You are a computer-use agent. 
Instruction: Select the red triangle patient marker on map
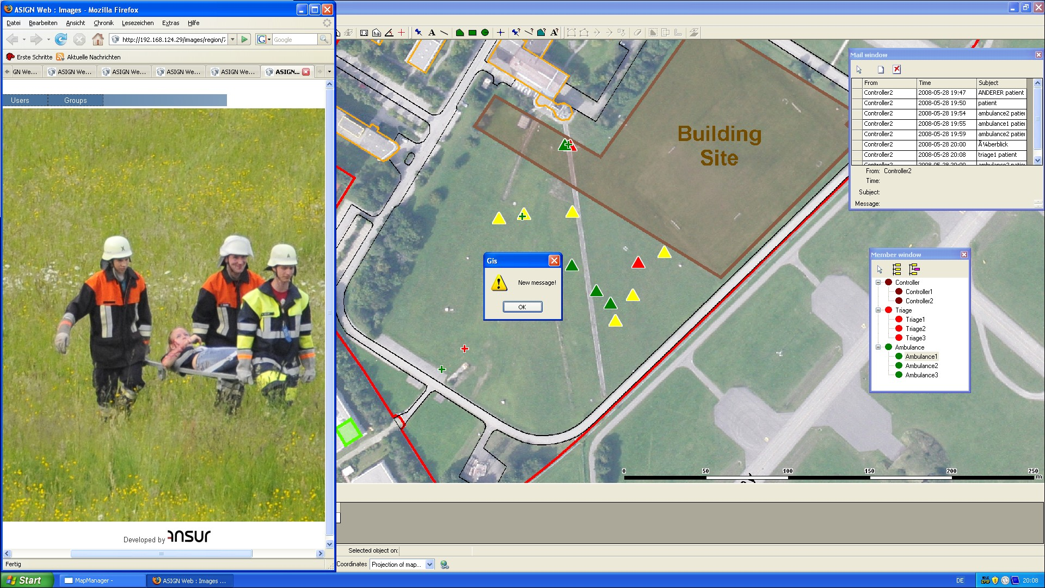[638, 264]
